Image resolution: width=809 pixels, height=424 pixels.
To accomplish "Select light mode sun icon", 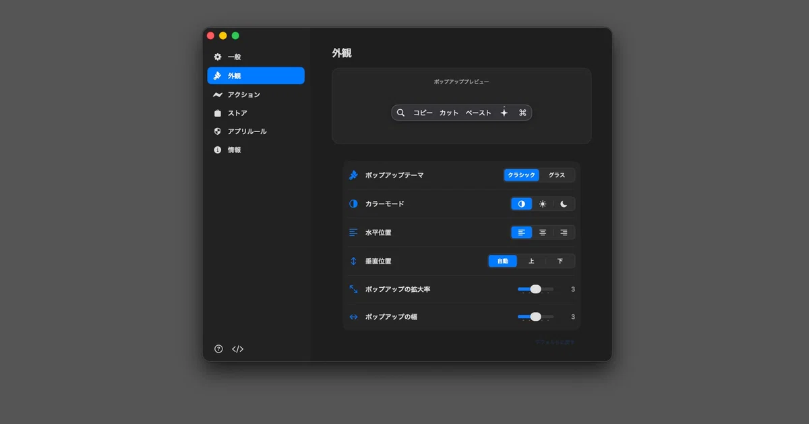I will tap(543, 204).
